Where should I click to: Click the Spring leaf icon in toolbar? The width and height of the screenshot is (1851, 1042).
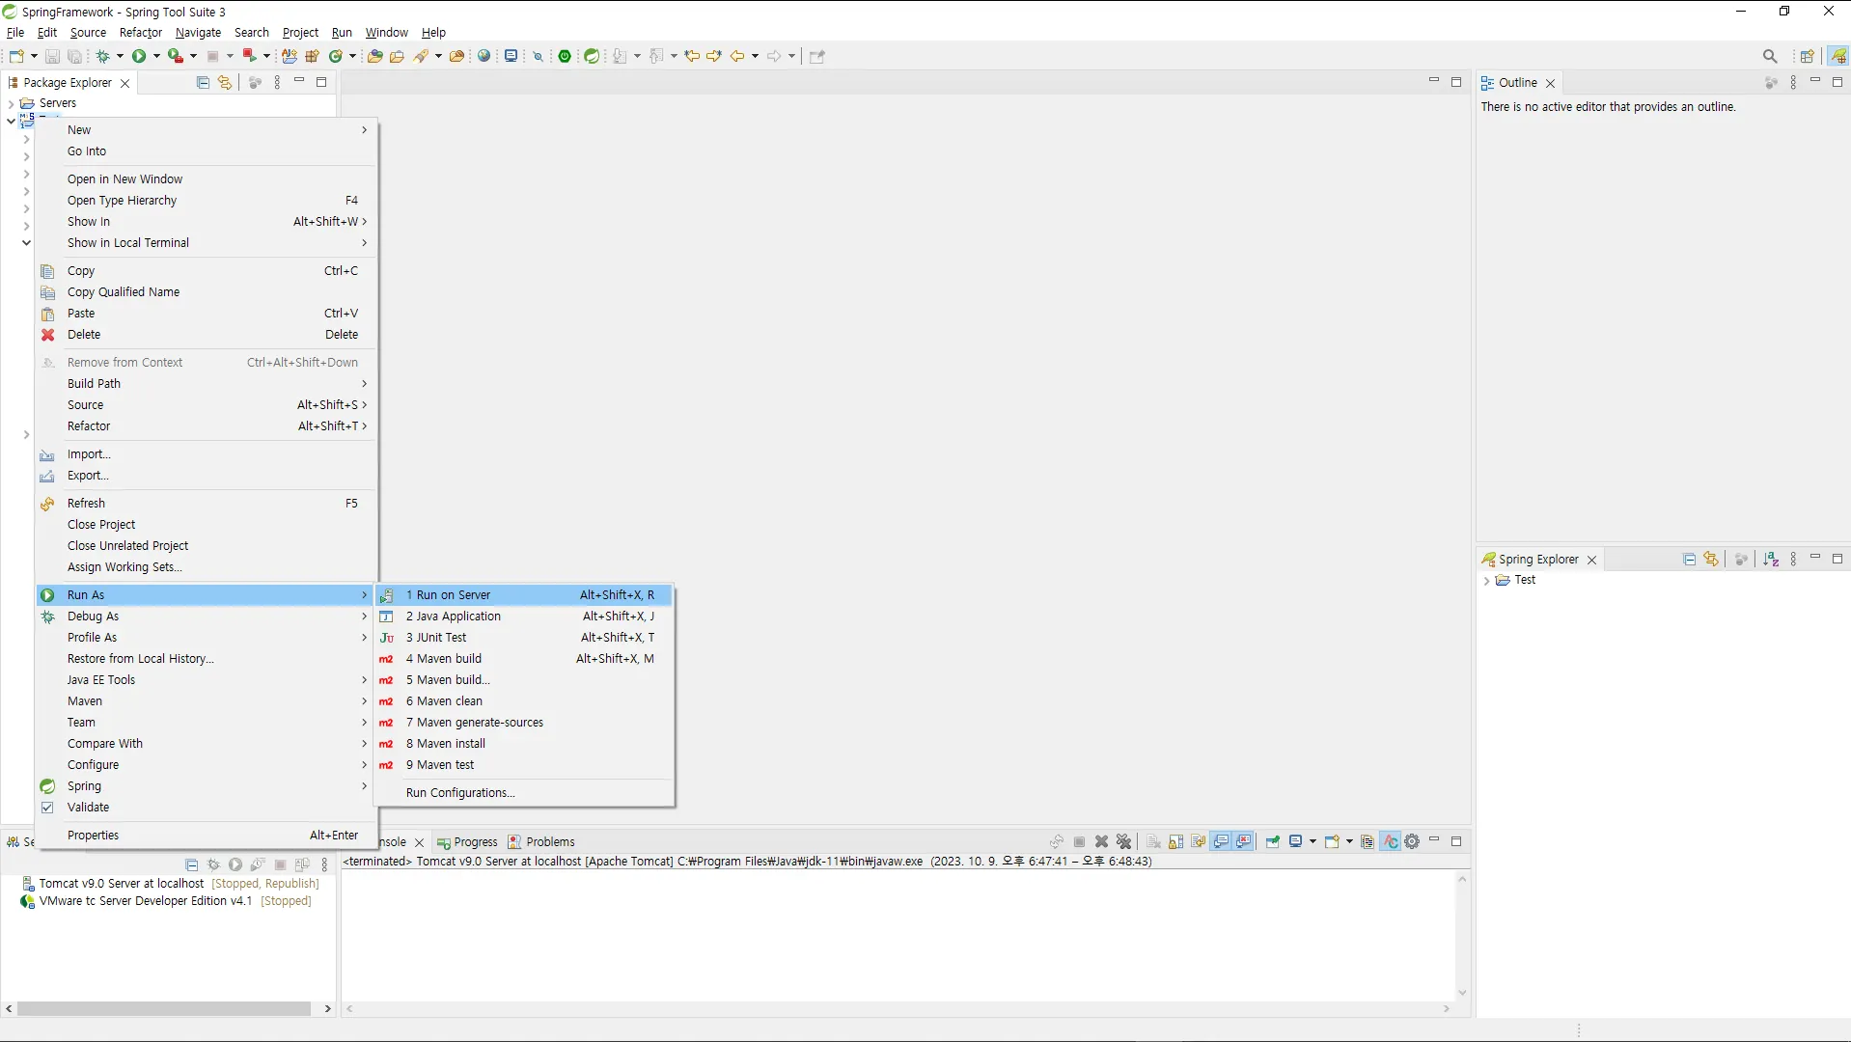click(x=592, y=56)
